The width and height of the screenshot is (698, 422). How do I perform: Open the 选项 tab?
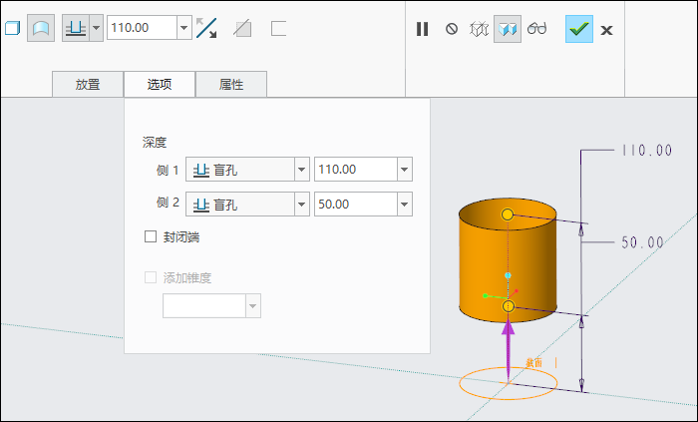coord(160,84)
